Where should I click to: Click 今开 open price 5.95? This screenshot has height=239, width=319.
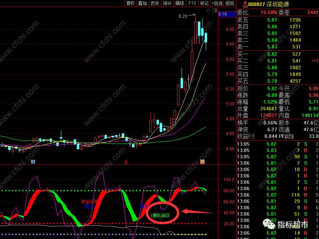[313, 89]
